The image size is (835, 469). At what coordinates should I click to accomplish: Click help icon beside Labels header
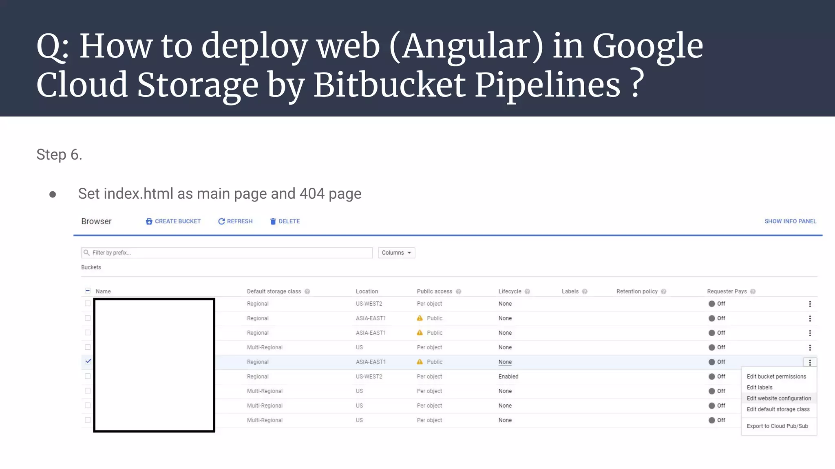point(585,291)
